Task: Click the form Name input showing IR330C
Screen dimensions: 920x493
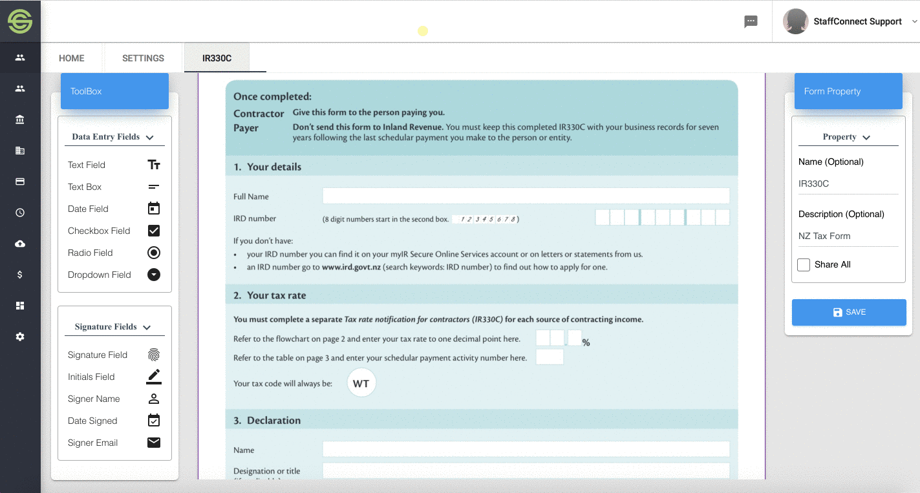Action: (x=848, y=184)
